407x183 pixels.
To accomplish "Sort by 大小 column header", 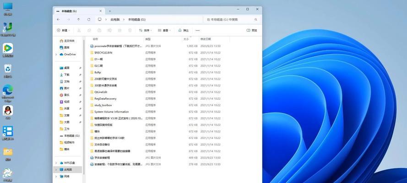I will coord(186,39).
